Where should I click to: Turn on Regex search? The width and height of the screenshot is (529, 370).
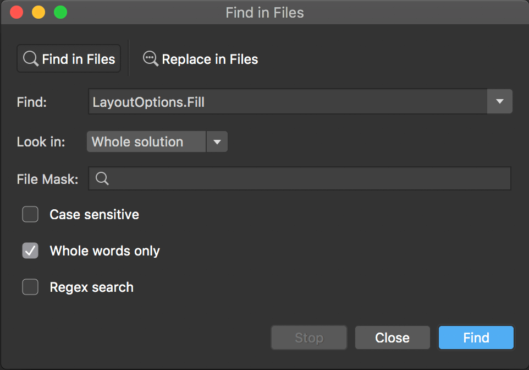point(30,287)
